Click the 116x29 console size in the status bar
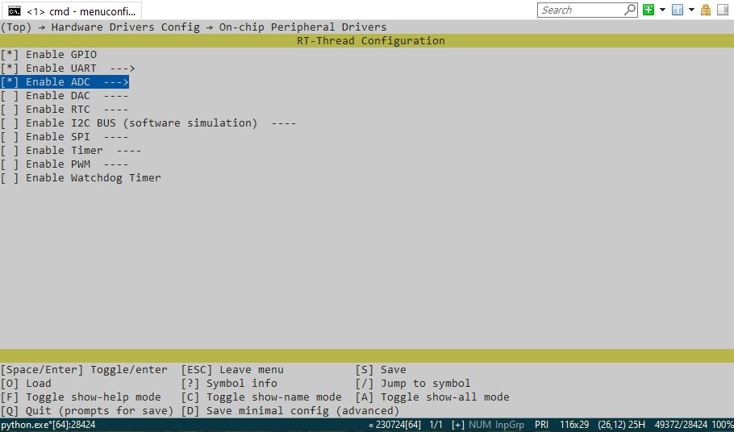The width and height of the screenshot is (734, 432). (574, 425)
